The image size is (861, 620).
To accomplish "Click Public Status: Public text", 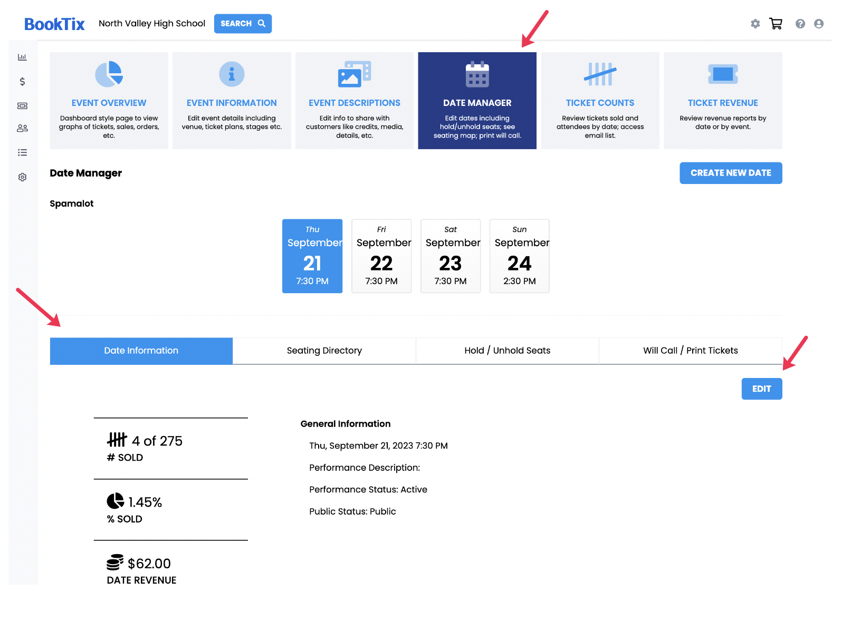I will pyautogui.click(x=352, y=511).
